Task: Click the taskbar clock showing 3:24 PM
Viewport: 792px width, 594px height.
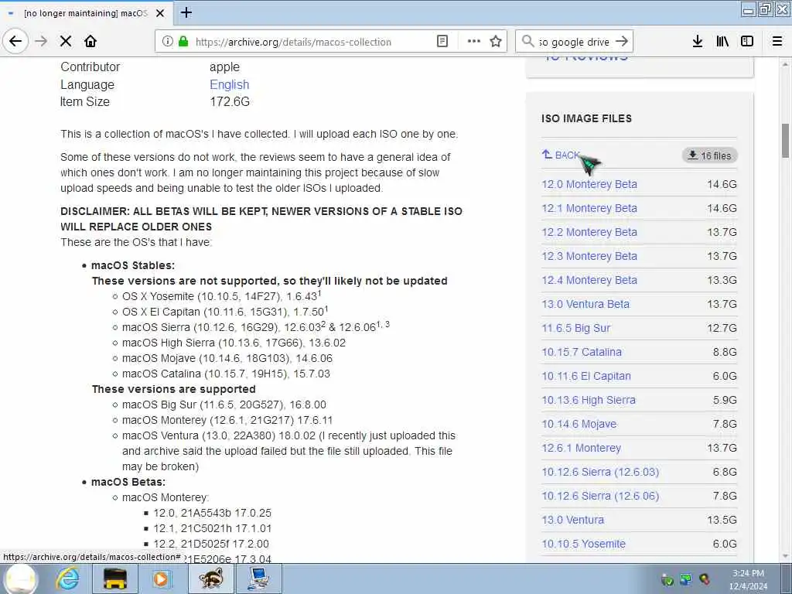Action: (x=748, y=579)
